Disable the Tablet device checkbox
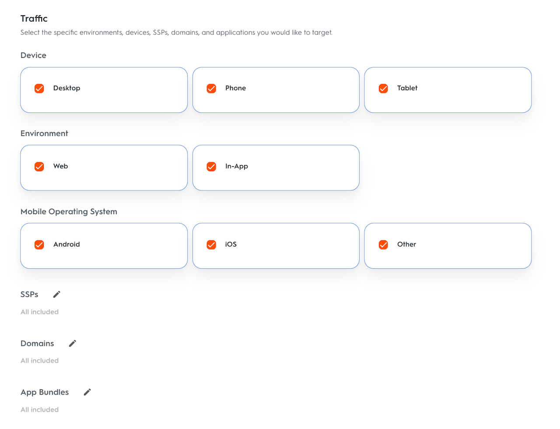This screenshot has height=429, width=560. tap(383, 88)
